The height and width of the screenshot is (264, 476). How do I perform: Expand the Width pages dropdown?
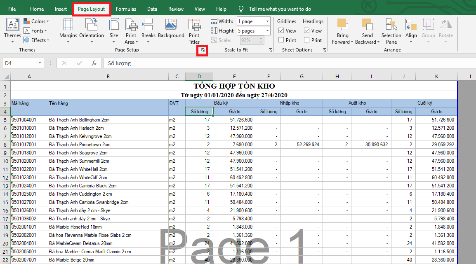[267, 21]
